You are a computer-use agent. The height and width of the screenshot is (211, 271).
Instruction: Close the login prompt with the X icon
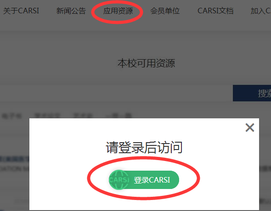pos(250,128)
